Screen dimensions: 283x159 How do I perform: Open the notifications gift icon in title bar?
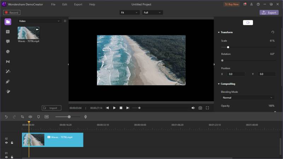point(245,4)
